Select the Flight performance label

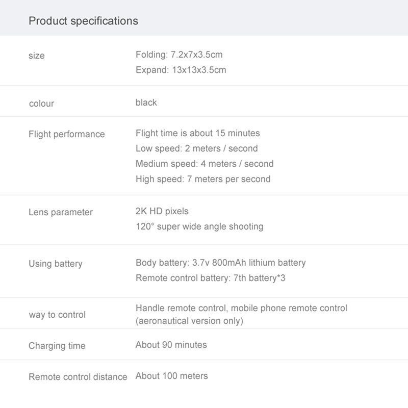(67, 134)
